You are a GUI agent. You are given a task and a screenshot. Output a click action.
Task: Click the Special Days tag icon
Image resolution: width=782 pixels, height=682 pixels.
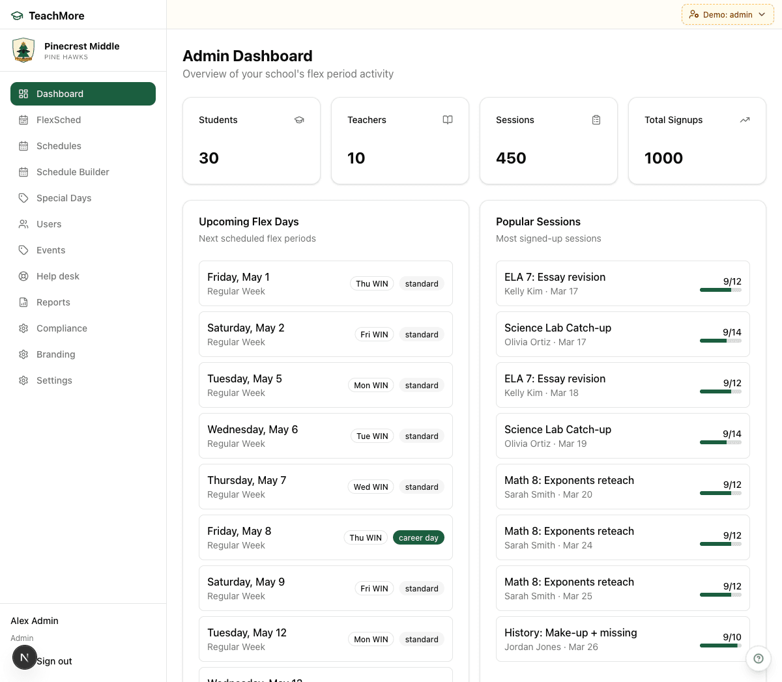point(23,198)
